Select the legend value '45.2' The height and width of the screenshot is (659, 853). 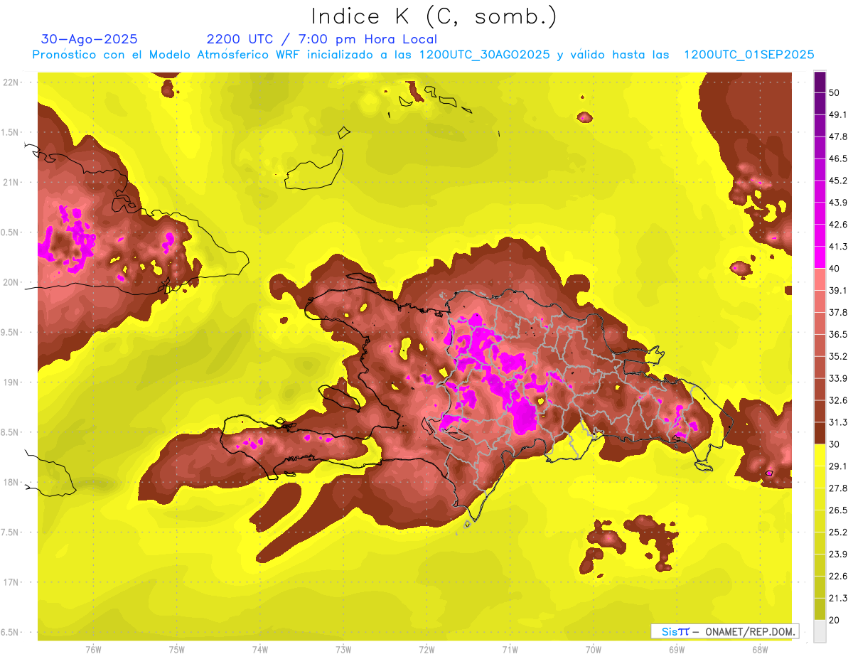coord(838,181)
